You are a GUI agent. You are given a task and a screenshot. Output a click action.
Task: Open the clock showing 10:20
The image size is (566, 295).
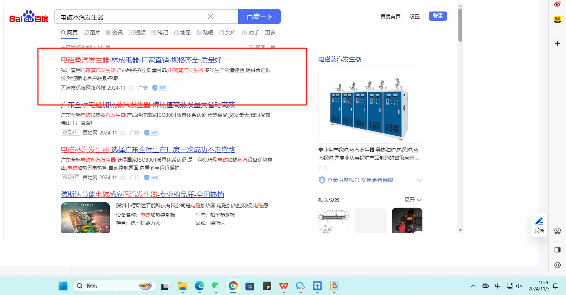(x=538, y=286)
